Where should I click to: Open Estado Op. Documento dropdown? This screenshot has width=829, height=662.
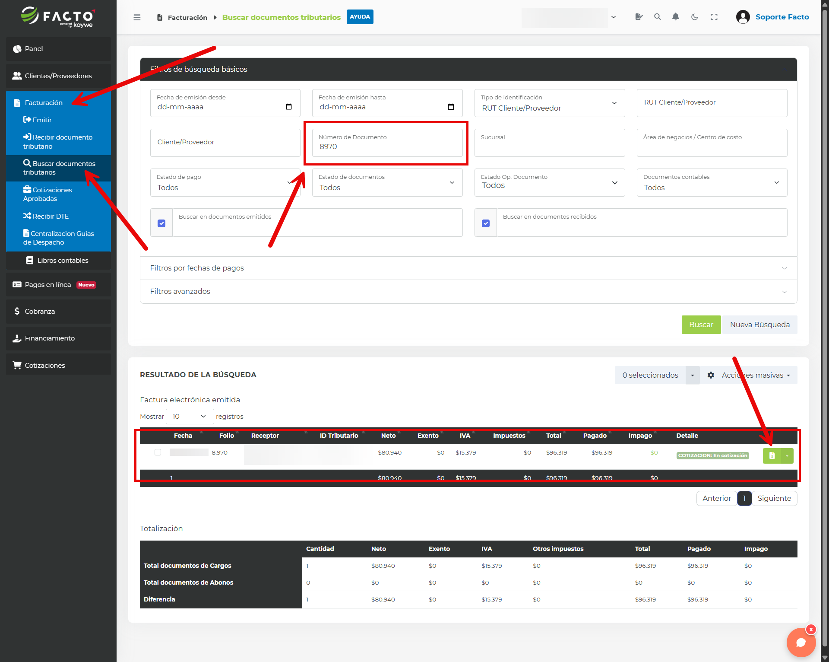coord(550,183)
